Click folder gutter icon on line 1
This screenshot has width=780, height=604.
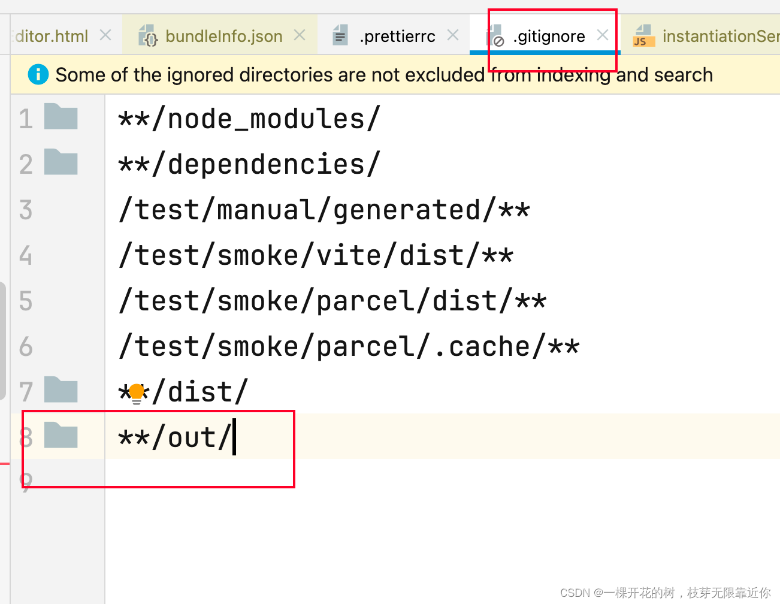coord(61,116)
